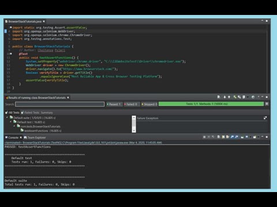Toggle the Skipped: 0 filter
Image resolution: width=277 pixels, height=207 pixels.
[x=149, y=104]
